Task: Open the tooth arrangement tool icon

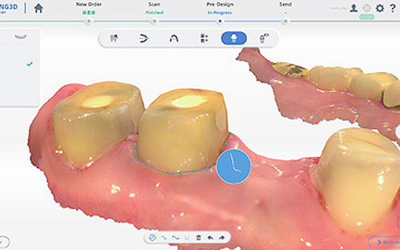Action: pos(203,38)
